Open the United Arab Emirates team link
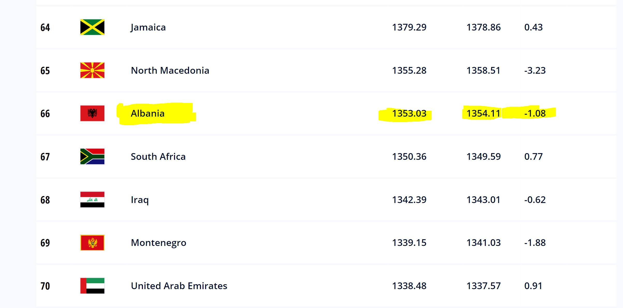The width and height of the screenshot is (623, 308). click(179, 286)
